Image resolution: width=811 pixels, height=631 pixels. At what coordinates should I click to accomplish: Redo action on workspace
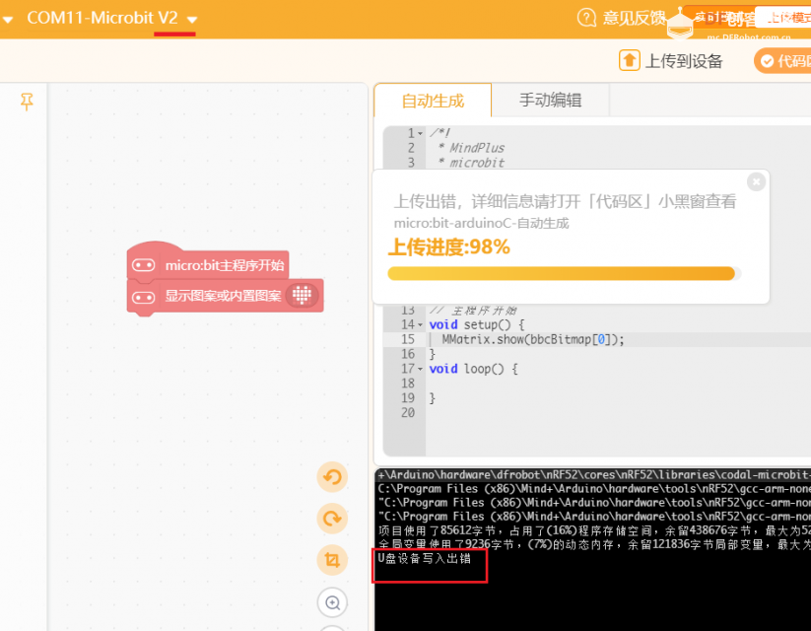332,519
